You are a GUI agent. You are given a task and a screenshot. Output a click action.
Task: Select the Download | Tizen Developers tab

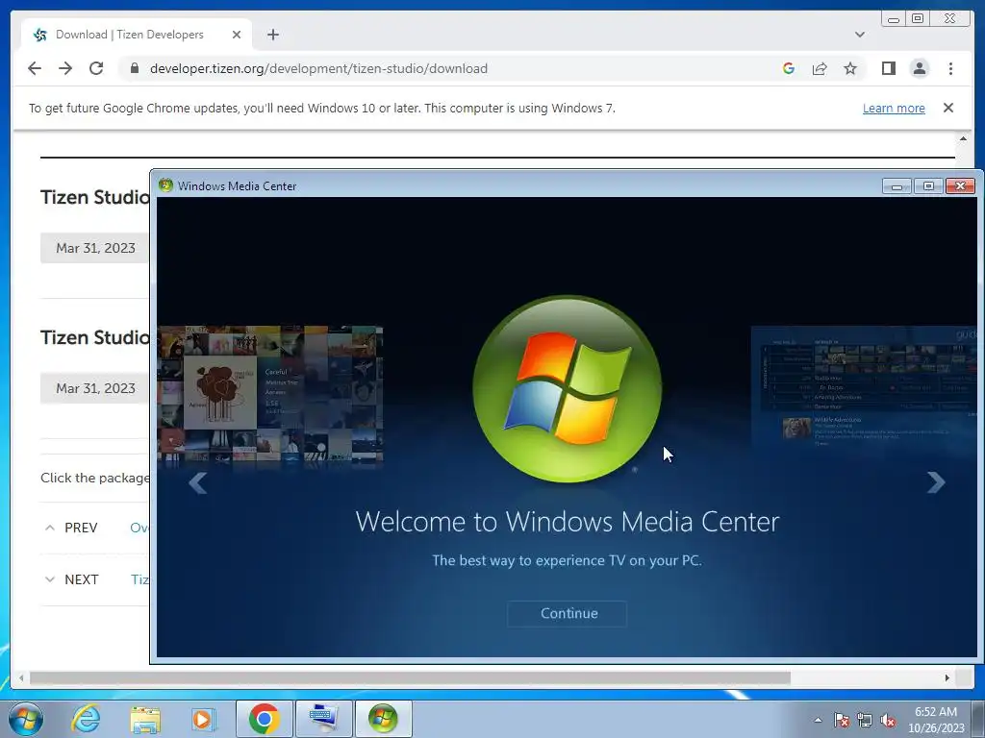tap(137, 35)
